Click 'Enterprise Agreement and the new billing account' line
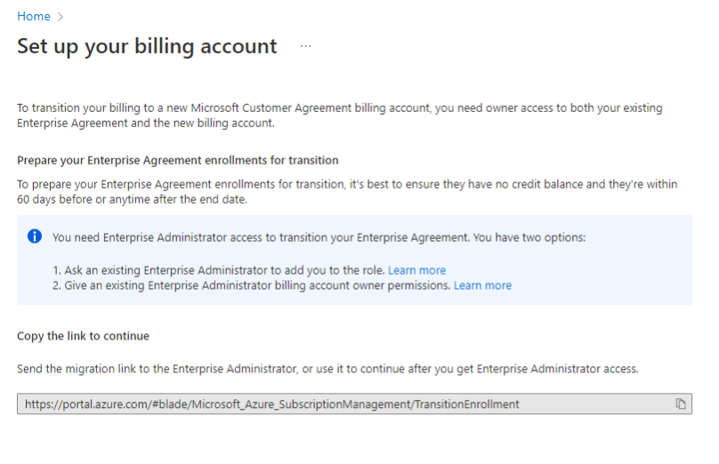Viewport: 719px width, 464px height. point(146,124)
